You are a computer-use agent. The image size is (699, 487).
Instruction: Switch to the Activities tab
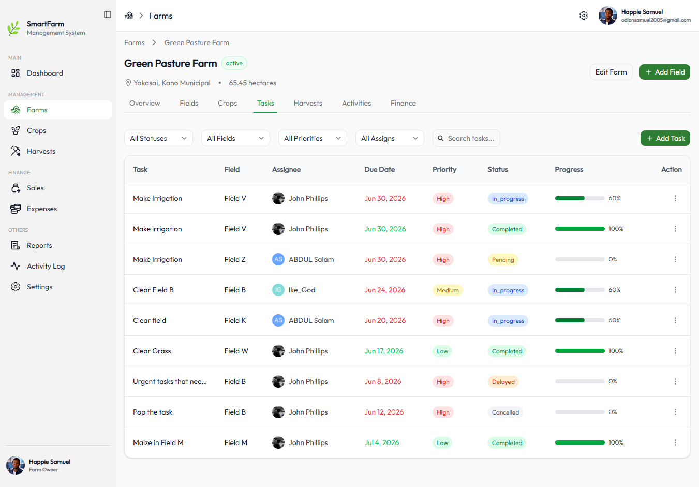click(356, 103)
